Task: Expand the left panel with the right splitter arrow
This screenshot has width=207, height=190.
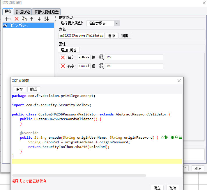Action: pos(55,20)
